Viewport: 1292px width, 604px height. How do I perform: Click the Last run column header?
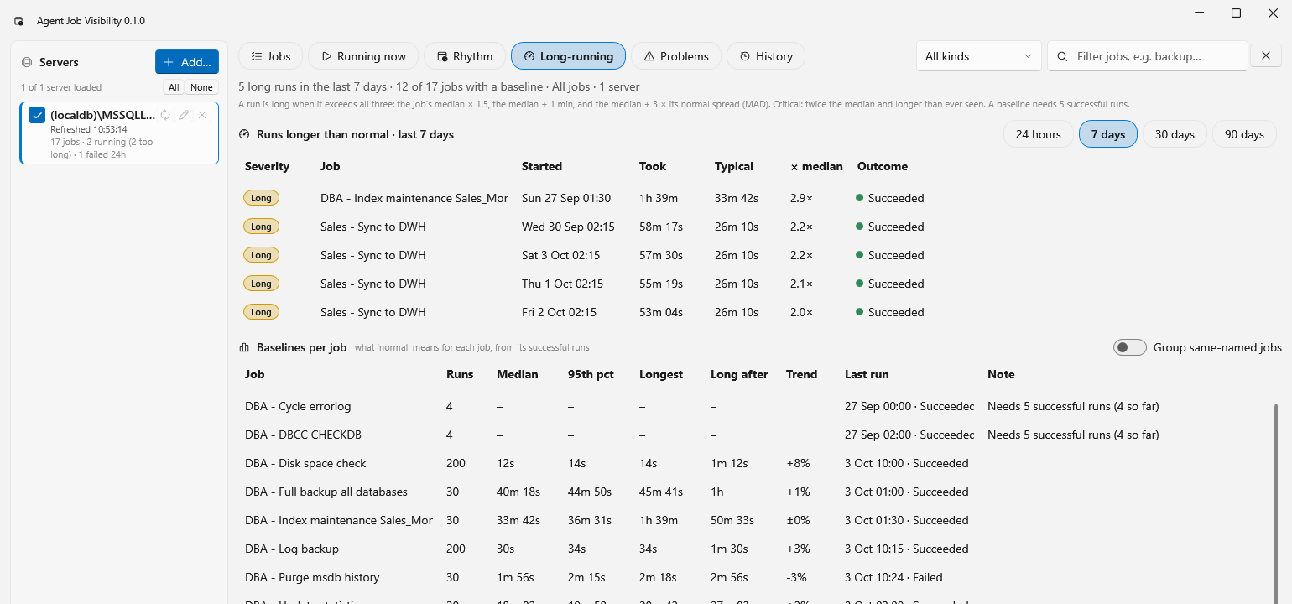(867, 374)
